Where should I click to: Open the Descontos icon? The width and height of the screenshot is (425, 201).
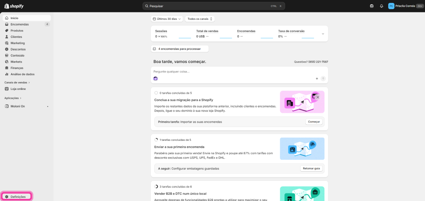7,49
